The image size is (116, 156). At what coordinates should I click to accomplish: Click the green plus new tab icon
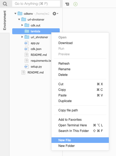(x=75, y=4)
